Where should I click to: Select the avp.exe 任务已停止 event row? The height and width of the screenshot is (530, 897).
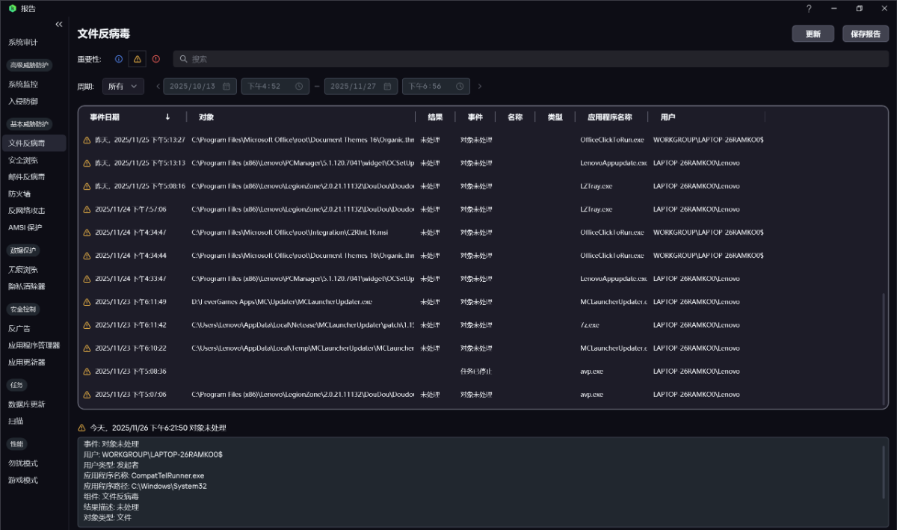(x=478, y=372)
